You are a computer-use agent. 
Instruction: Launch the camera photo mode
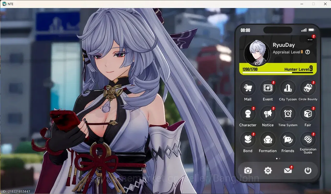click(x=248, y=171)
